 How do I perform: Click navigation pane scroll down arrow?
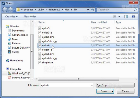pyautogui.click(x=32, y=79)
